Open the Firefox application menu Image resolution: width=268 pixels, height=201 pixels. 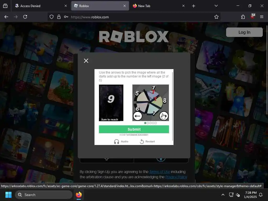pos(262,17)
